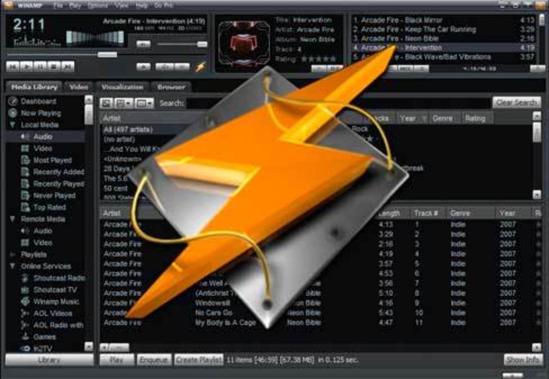Sort tracks by the Track # column header
This screenshot has width=549, height=379.
[x=427, y=213]
